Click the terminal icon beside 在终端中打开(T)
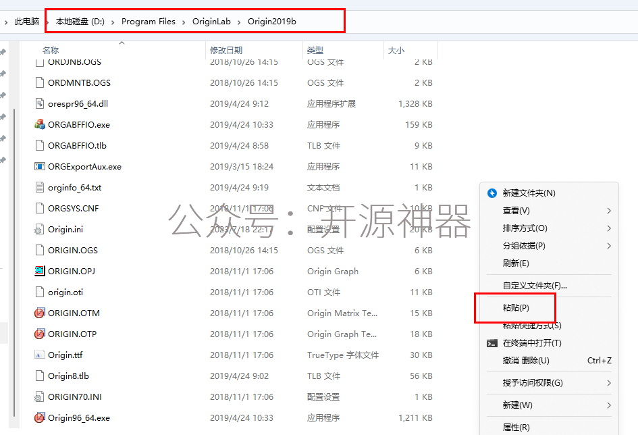 (x=492, y=343)
